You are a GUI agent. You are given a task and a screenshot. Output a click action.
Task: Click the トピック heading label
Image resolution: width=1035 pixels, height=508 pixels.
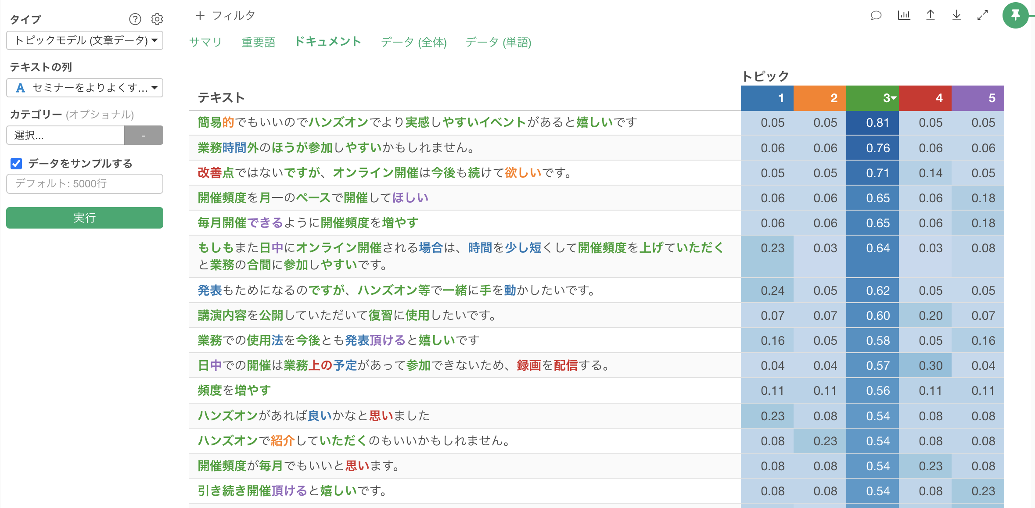[x=765, y=76]
